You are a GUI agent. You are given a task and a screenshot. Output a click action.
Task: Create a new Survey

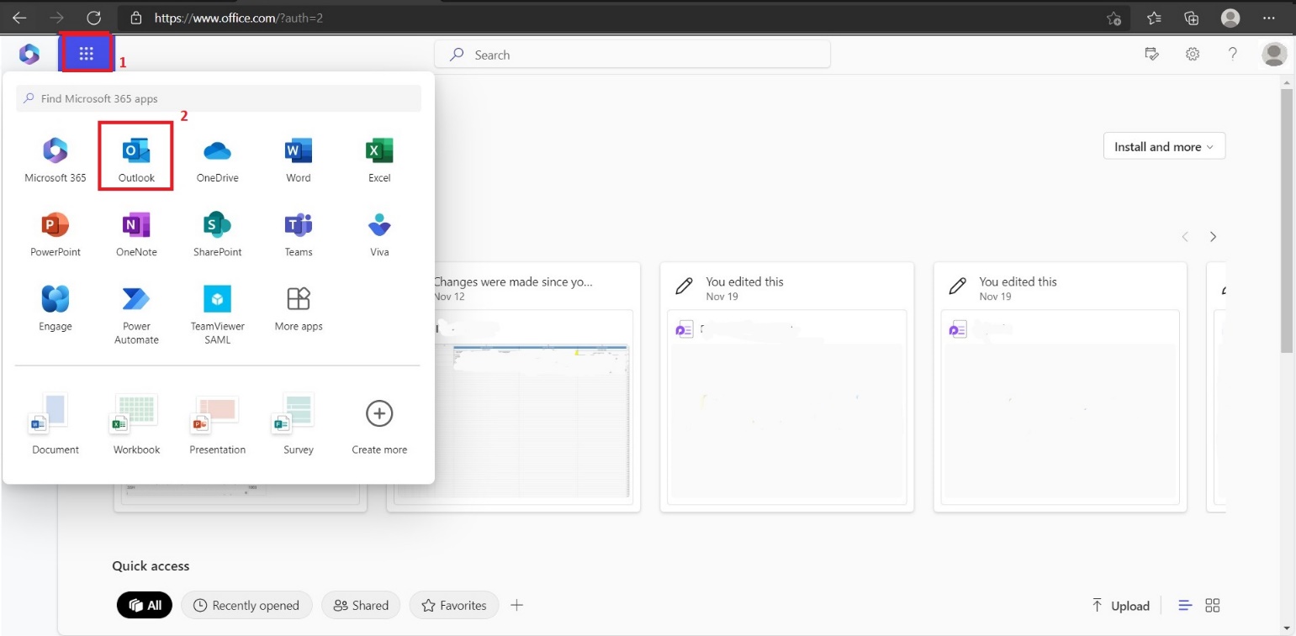299,425
